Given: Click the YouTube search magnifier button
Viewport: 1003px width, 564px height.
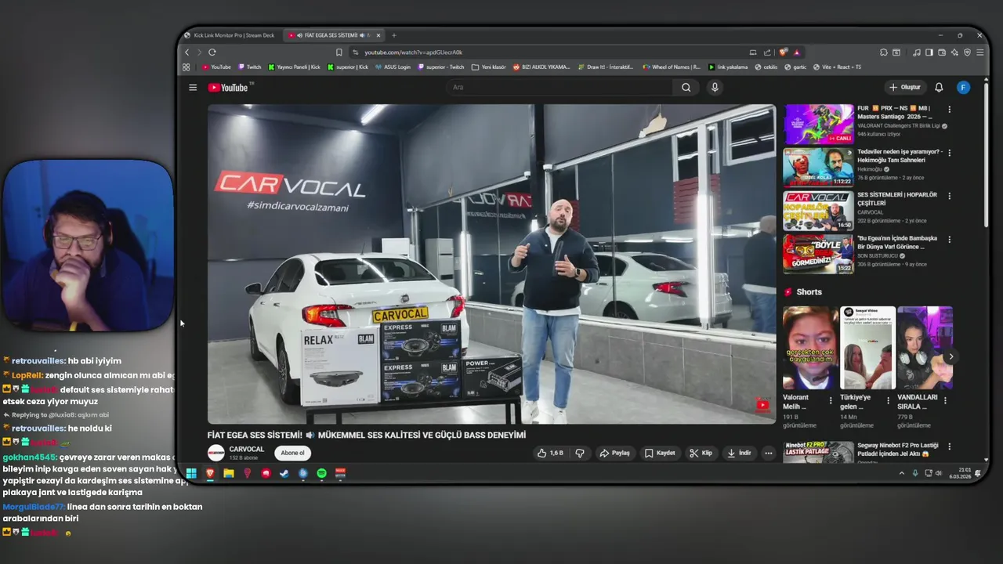Looking at the screenshot, I should click(686, 87).
